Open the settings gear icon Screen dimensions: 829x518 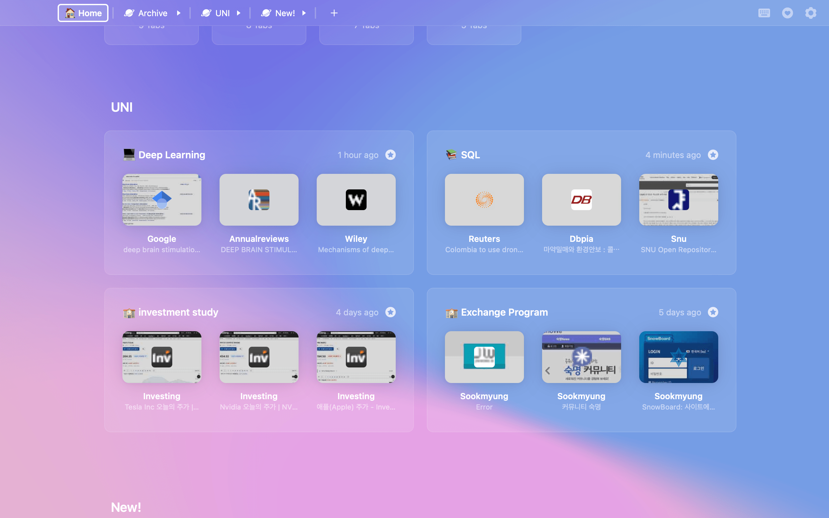[x=811, y=13]
